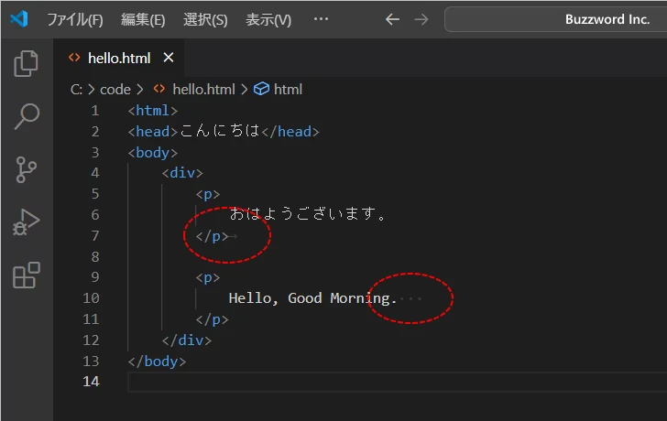
Task: Click line number 14 in the gutter
Action: coord(91,382)
